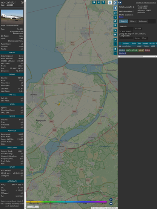Image resolution: width=157 pixels, height=209 pixels.
Task: Click the P persistence map button
Action: pos(115,40)
